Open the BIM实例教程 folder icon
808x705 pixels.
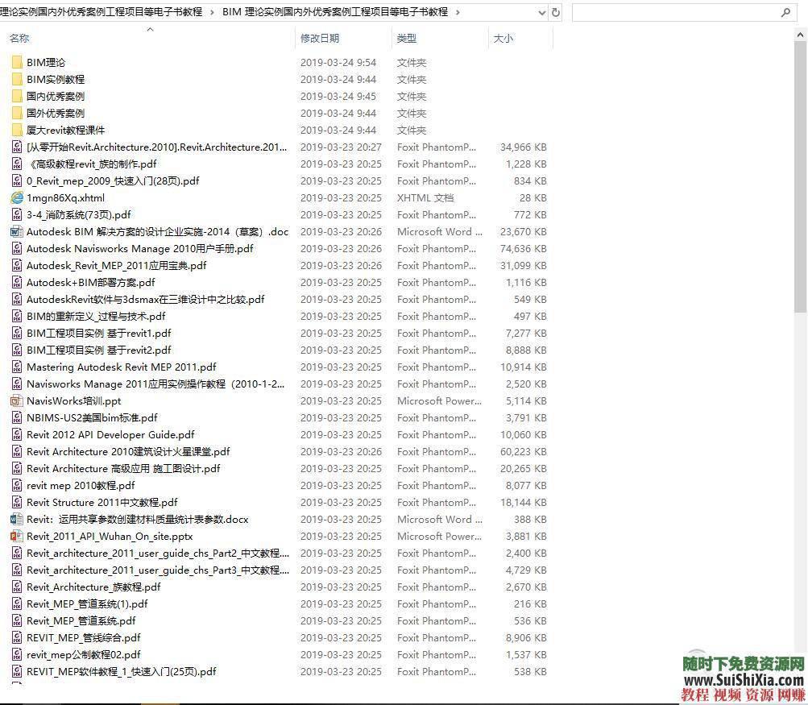click(17, 80)
